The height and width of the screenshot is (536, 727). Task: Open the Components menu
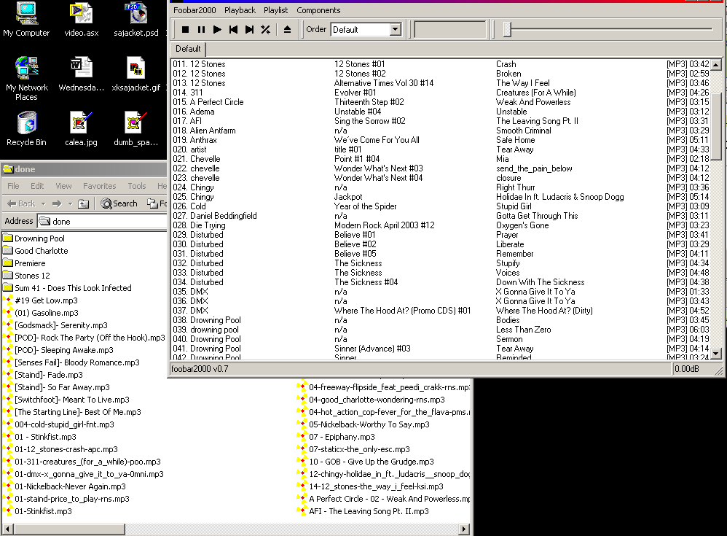click(318, 10)
